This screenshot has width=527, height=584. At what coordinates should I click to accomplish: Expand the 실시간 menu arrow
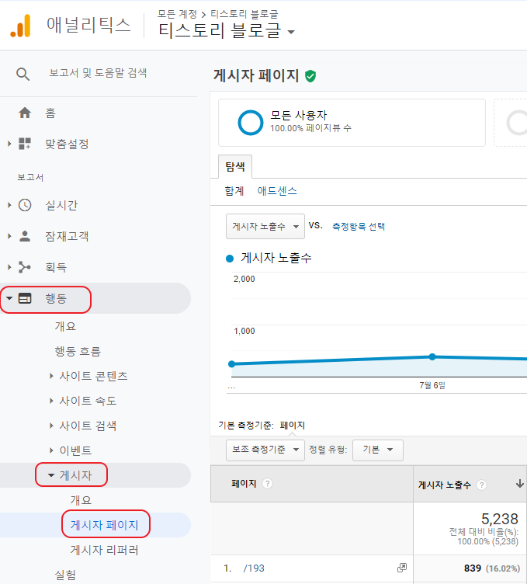coord(9,205)
